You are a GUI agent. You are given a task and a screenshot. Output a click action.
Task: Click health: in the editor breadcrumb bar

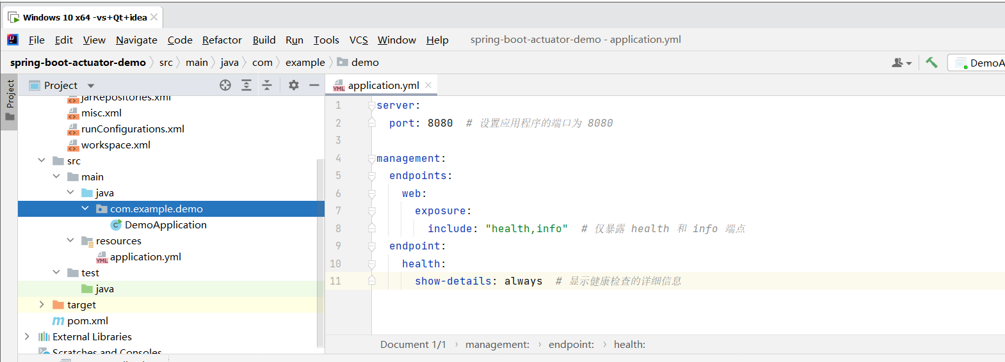point(629,344)
